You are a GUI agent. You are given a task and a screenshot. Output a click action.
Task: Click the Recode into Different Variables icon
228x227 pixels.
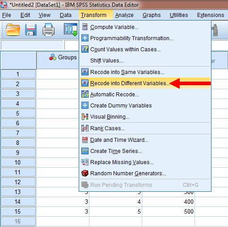pos(85,83)
